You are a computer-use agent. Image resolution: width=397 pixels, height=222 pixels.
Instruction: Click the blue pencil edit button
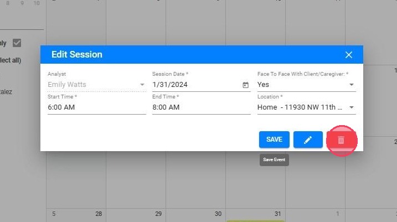pyautogui.click(x=308, y=140)
